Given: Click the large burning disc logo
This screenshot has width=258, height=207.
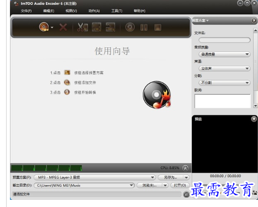Looking at the screenshot, I should pyautogui.click(x=157, y=95).
